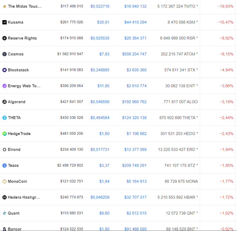Open the Energy Web Token name link
This screenshot has width=237, height=231.
pos(24,86)
